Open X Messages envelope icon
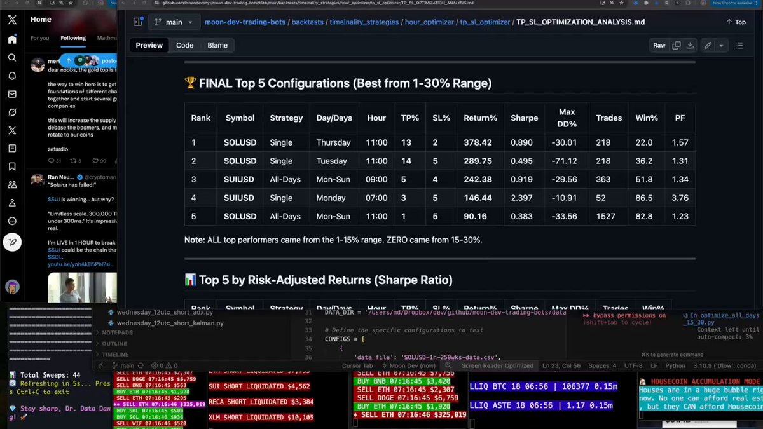The width and height of the screenshot is (763, 429). tap(12, 94)
